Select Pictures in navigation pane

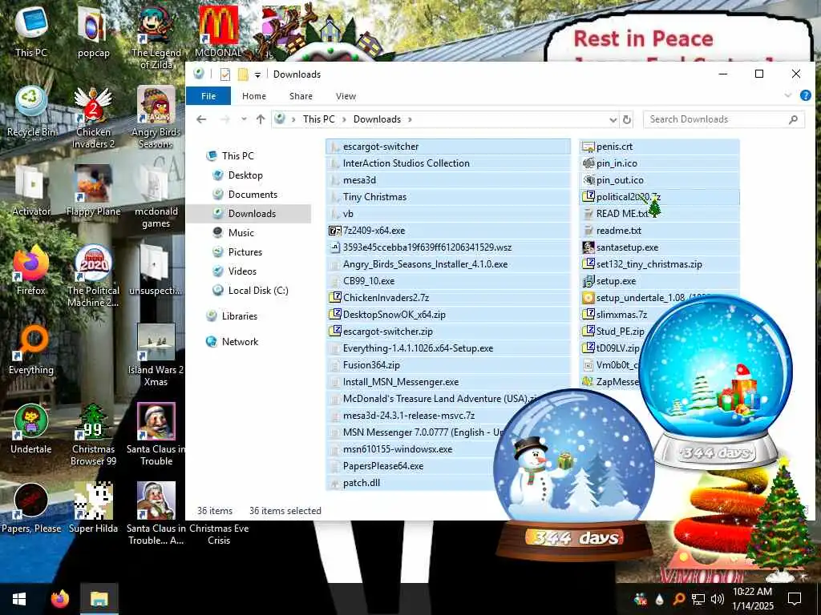coord(245,252)
